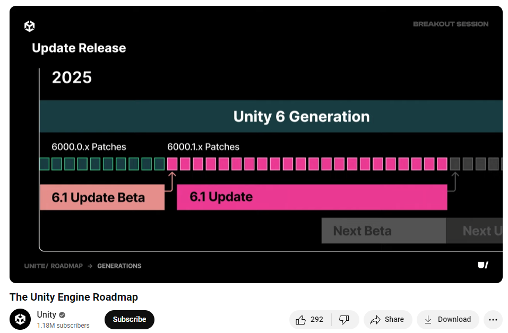The image size is (508, 333).
Task: Open the Unity channel name link
Action: (46, 315)
